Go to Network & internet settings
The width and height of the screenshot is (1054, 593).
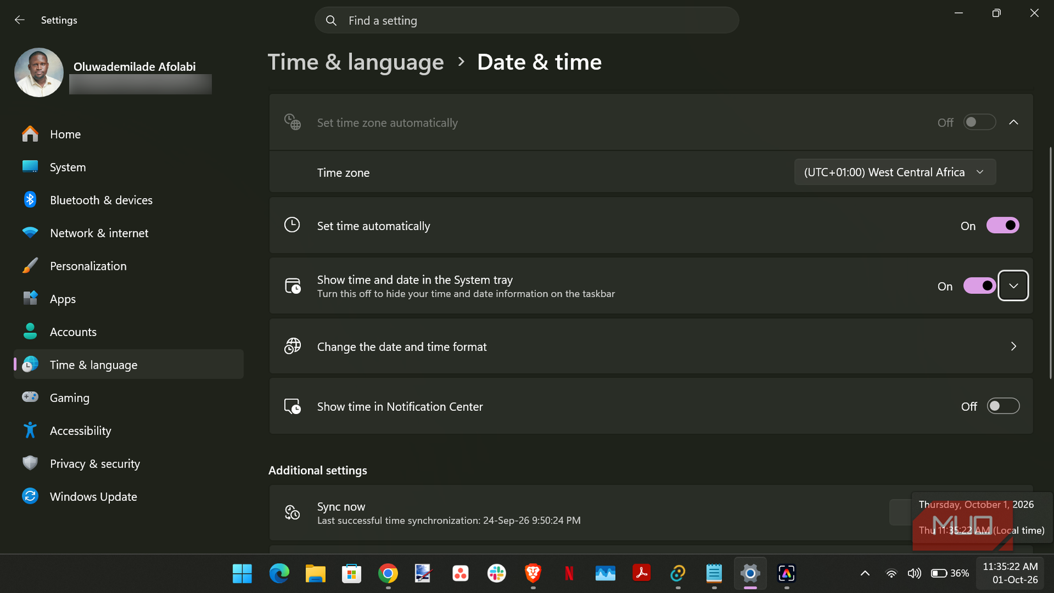coord(128,233)
